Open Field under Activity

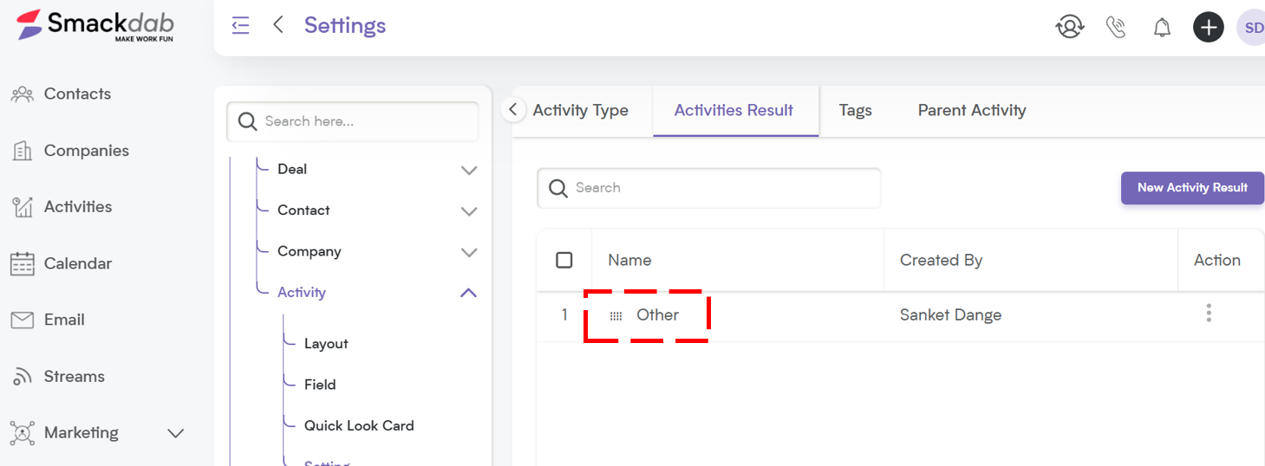pos(320,385)
